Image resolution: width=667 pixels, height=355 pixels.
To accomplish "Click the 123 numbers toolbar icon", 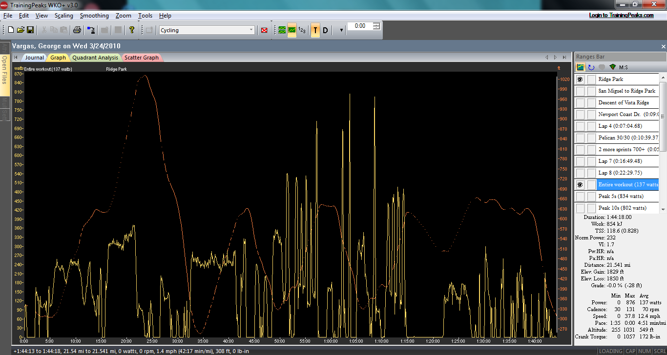I will (x=302, y=30).
